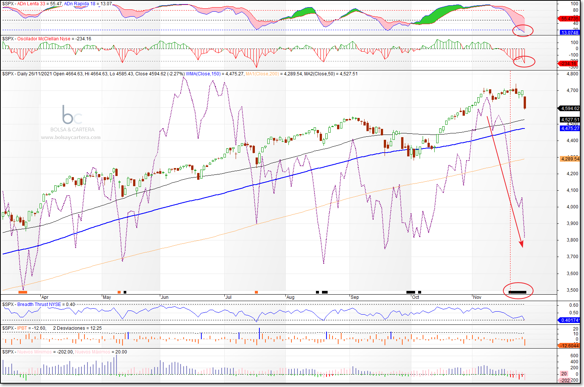Viewport: 584px width, 387px height.
Task: Click the Nuevos Máximos = 20.00 label
Action: pyautogui.click(x=101, y=352)
